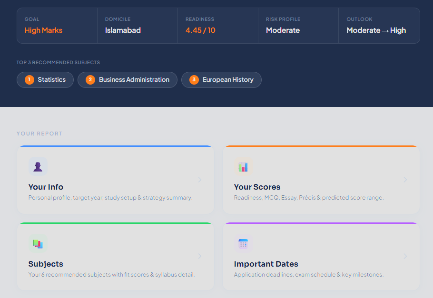Image resolution: width=433 pixels, height=298 pixels.
Task: Click the number 3 badge beside European History
Action: pos(194,80)
